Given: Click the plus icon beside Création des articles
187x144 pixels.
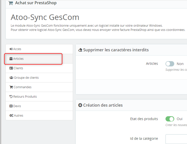Looking at the screenshot, I should [80, 105].
